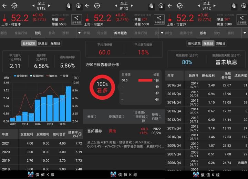The height and width of the screenshot is (179, 248).
Task: Select 股利政策 segment on dividend policy screen
Action: (x=29, y=43)
